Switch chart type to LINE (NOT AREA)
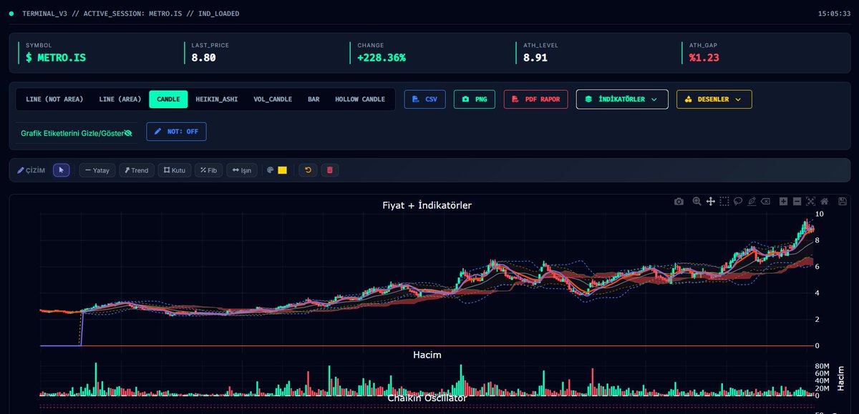859x414 pixels. point(54,99)
